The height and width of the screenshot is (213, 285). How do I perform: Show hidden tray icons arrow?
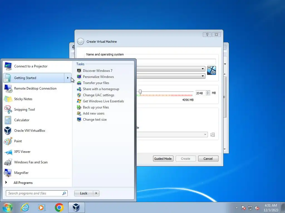tap(237, 208)
